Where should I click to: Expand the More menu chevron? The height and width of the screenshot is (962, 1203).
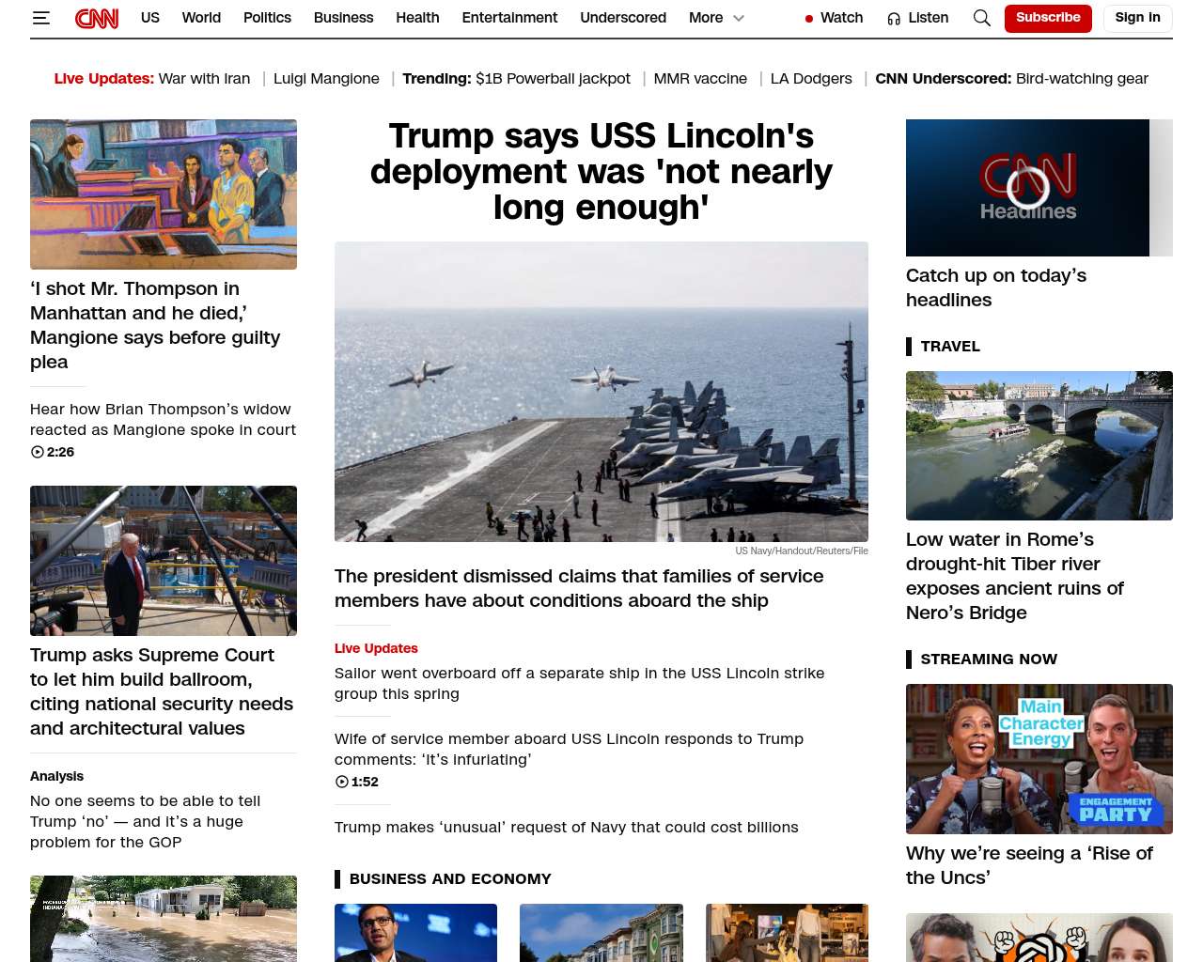(739, 18)
